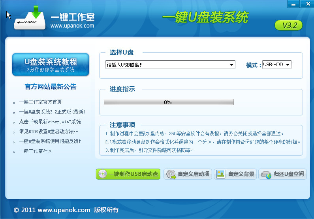Image resolution: width=314 pixels, height=219 pixels.
Task: Click the 进度指示 section label
Action: (x=122, y=89)
